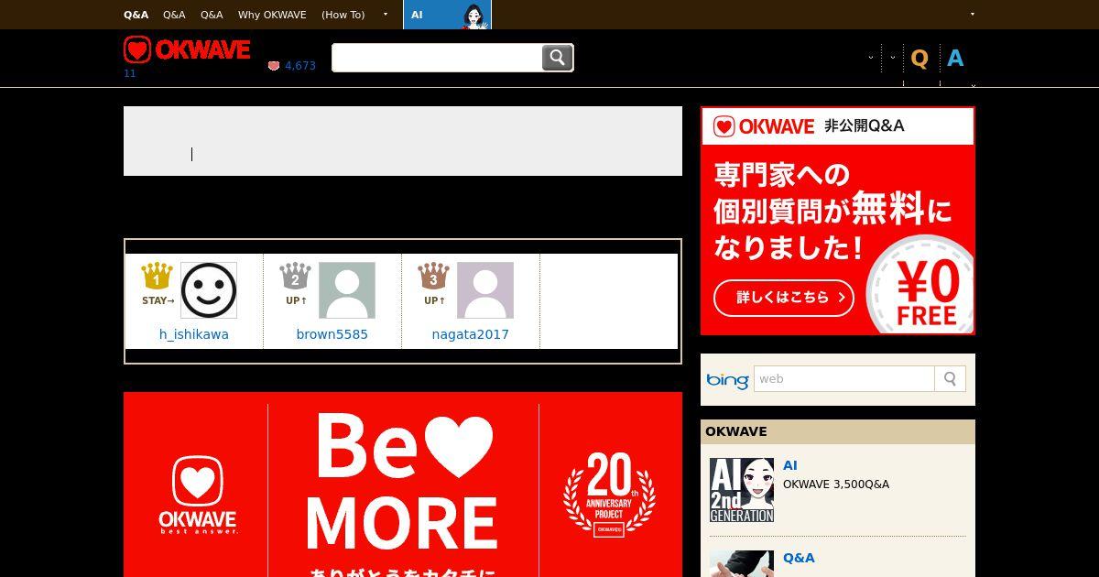Click the UP↑ label under the silver crown
This screenshot has height=577, width=1099.
(296, 300)
